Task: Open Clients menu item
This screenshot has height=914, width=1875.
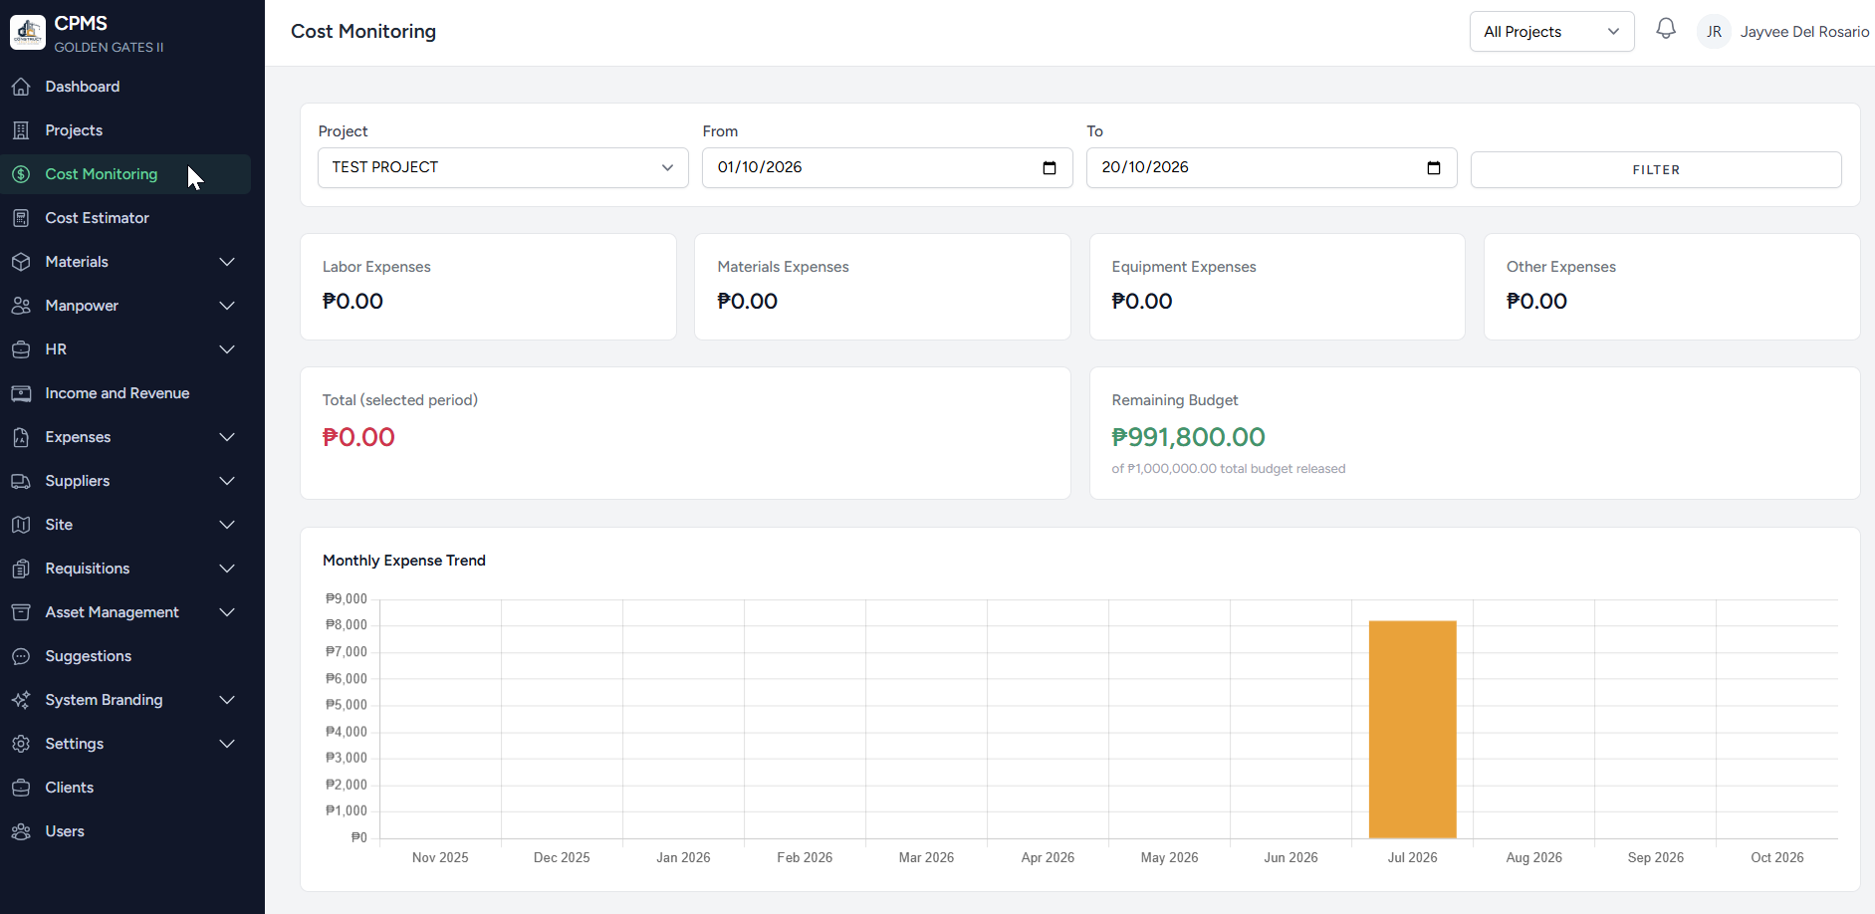Action: tap(125, 788)
